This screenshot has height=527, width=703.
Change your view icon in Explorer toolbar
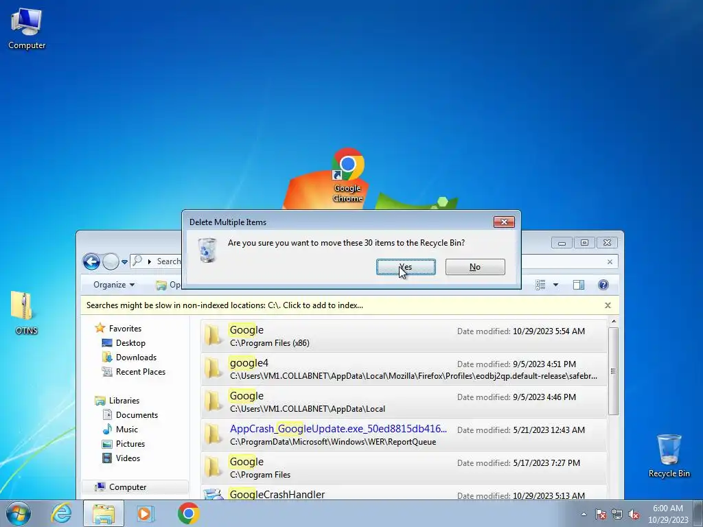point(540,285)
